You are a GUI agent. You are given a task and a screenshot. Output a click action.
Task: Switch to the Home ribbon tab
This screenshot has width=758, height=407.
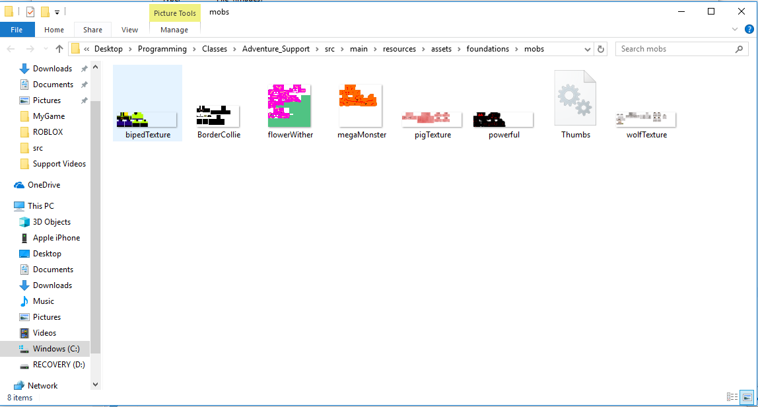54,30
